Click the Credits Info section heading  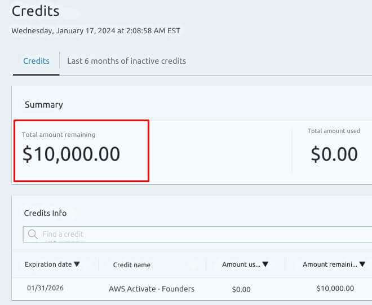(x=45, y=213)
